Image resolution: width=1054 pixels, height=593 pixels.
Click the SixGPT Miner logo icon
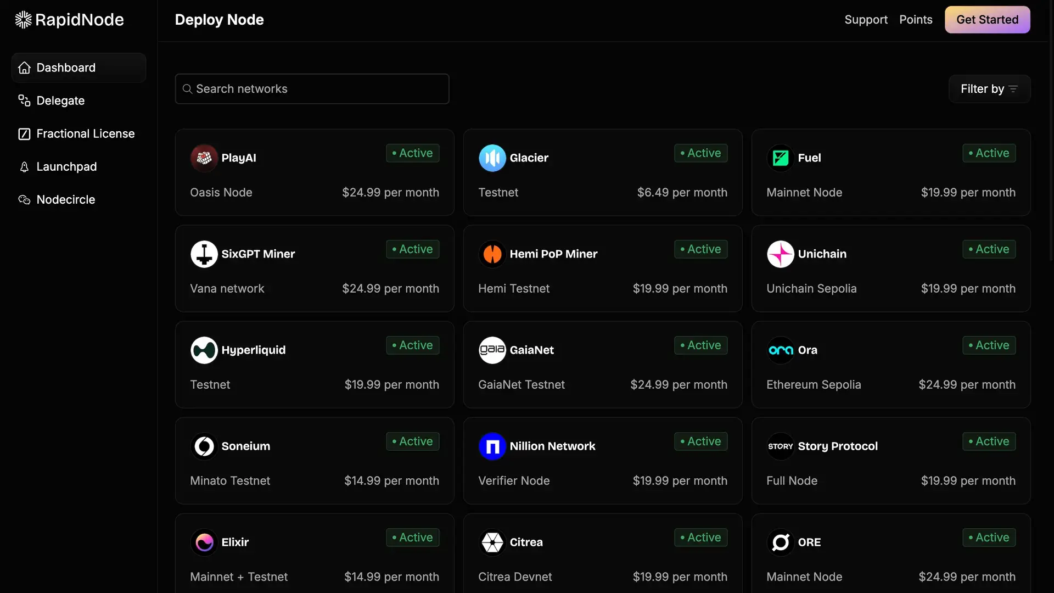tap(204, 254)
